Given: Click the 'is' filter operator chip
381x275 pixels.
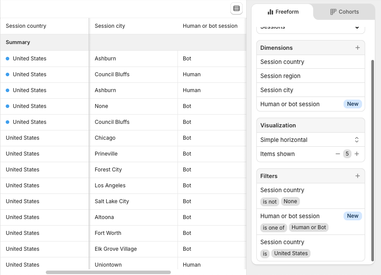Looking at the screenshot, I should (265, 253).
